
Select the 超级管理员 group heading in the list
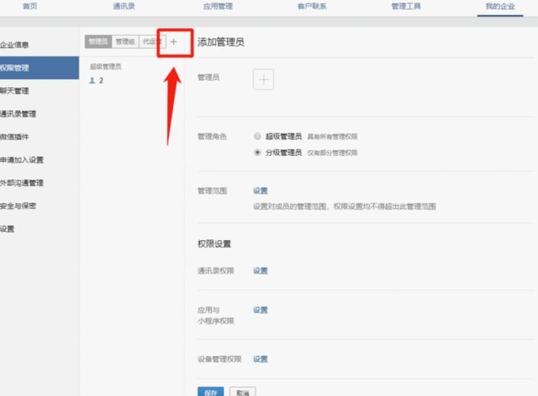tap(105, 67)
